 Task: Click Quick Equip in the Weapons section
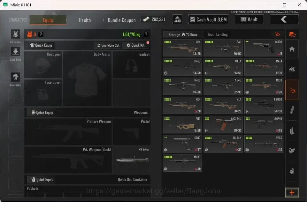pos(42,112)
